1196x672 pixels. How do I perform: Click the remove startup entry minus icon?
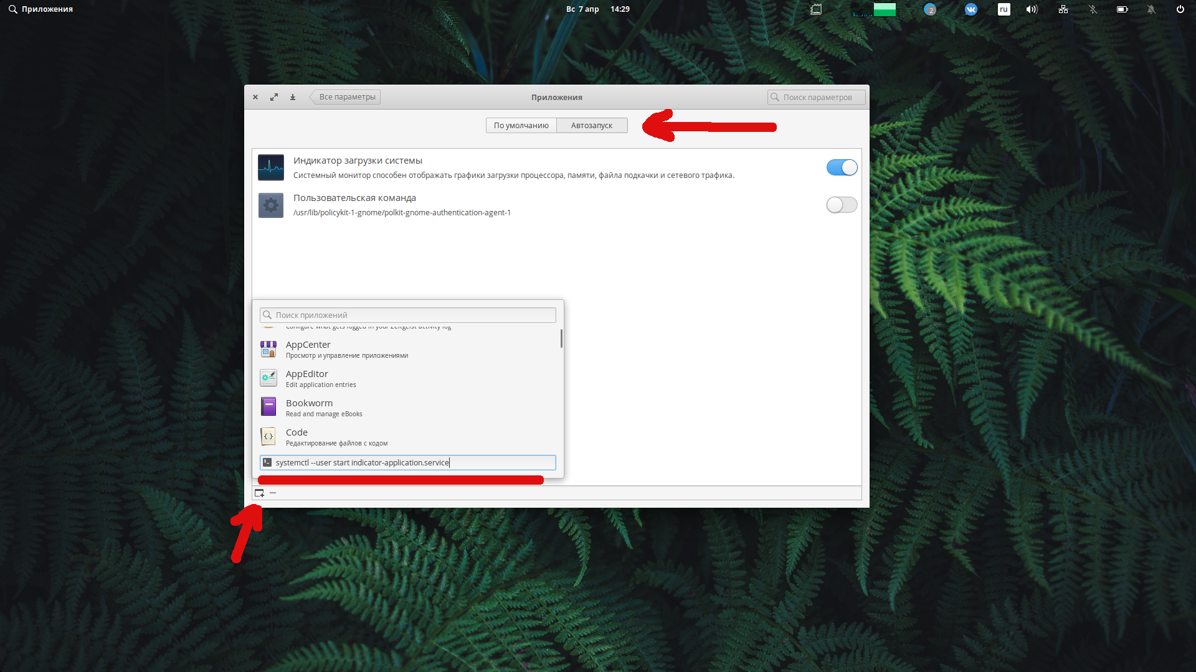(273, 493)
